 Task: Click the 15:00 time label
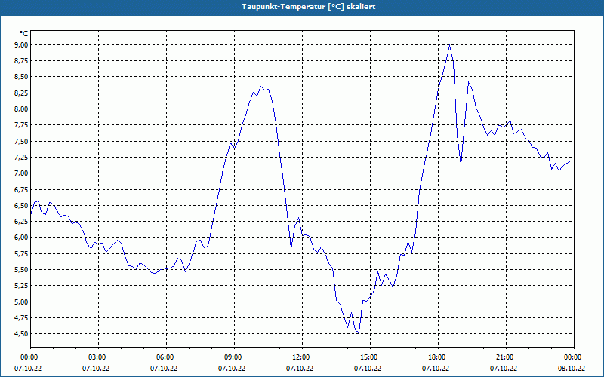point(370,357)
